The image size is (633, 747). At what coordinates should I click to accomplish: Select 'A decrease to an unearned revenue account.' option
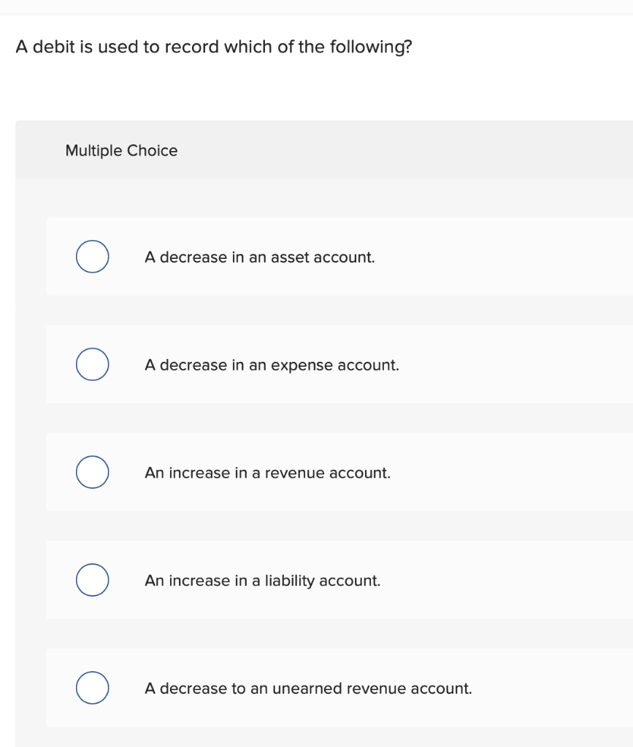tap(91, 686)
